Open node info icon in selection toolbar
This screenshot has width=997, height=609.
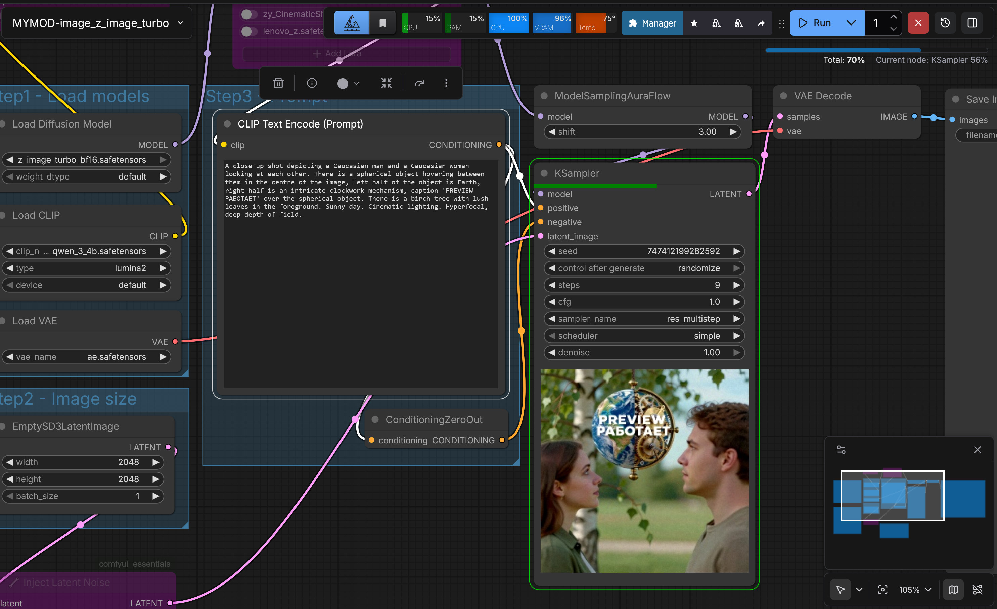[312, 83]
